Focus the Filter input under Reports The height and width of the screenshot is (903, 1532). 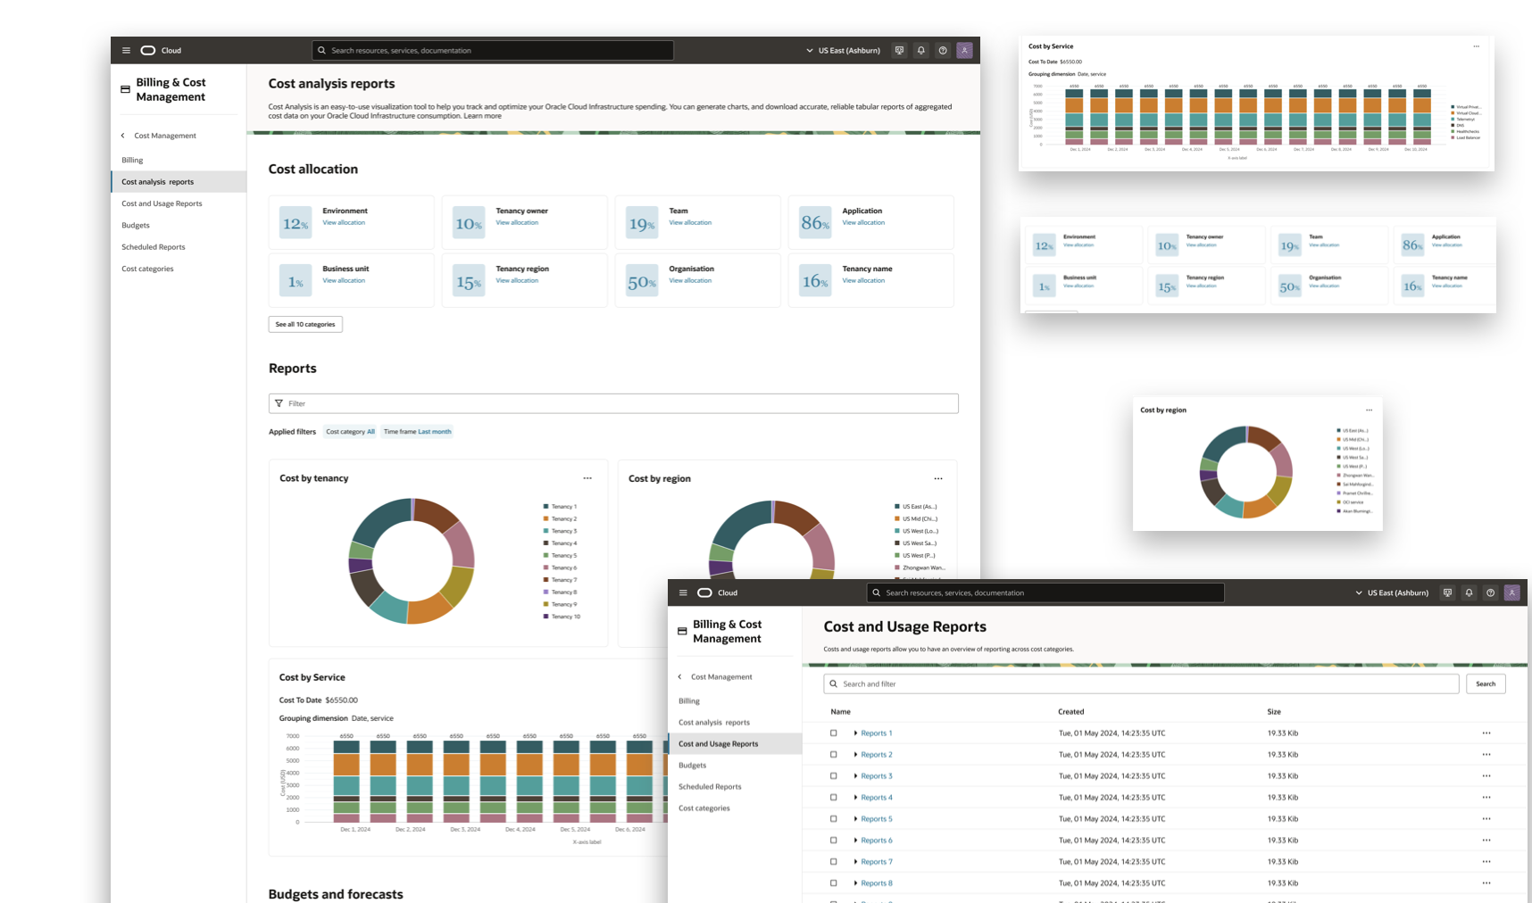pyautogui.click(x=613, y=403)
